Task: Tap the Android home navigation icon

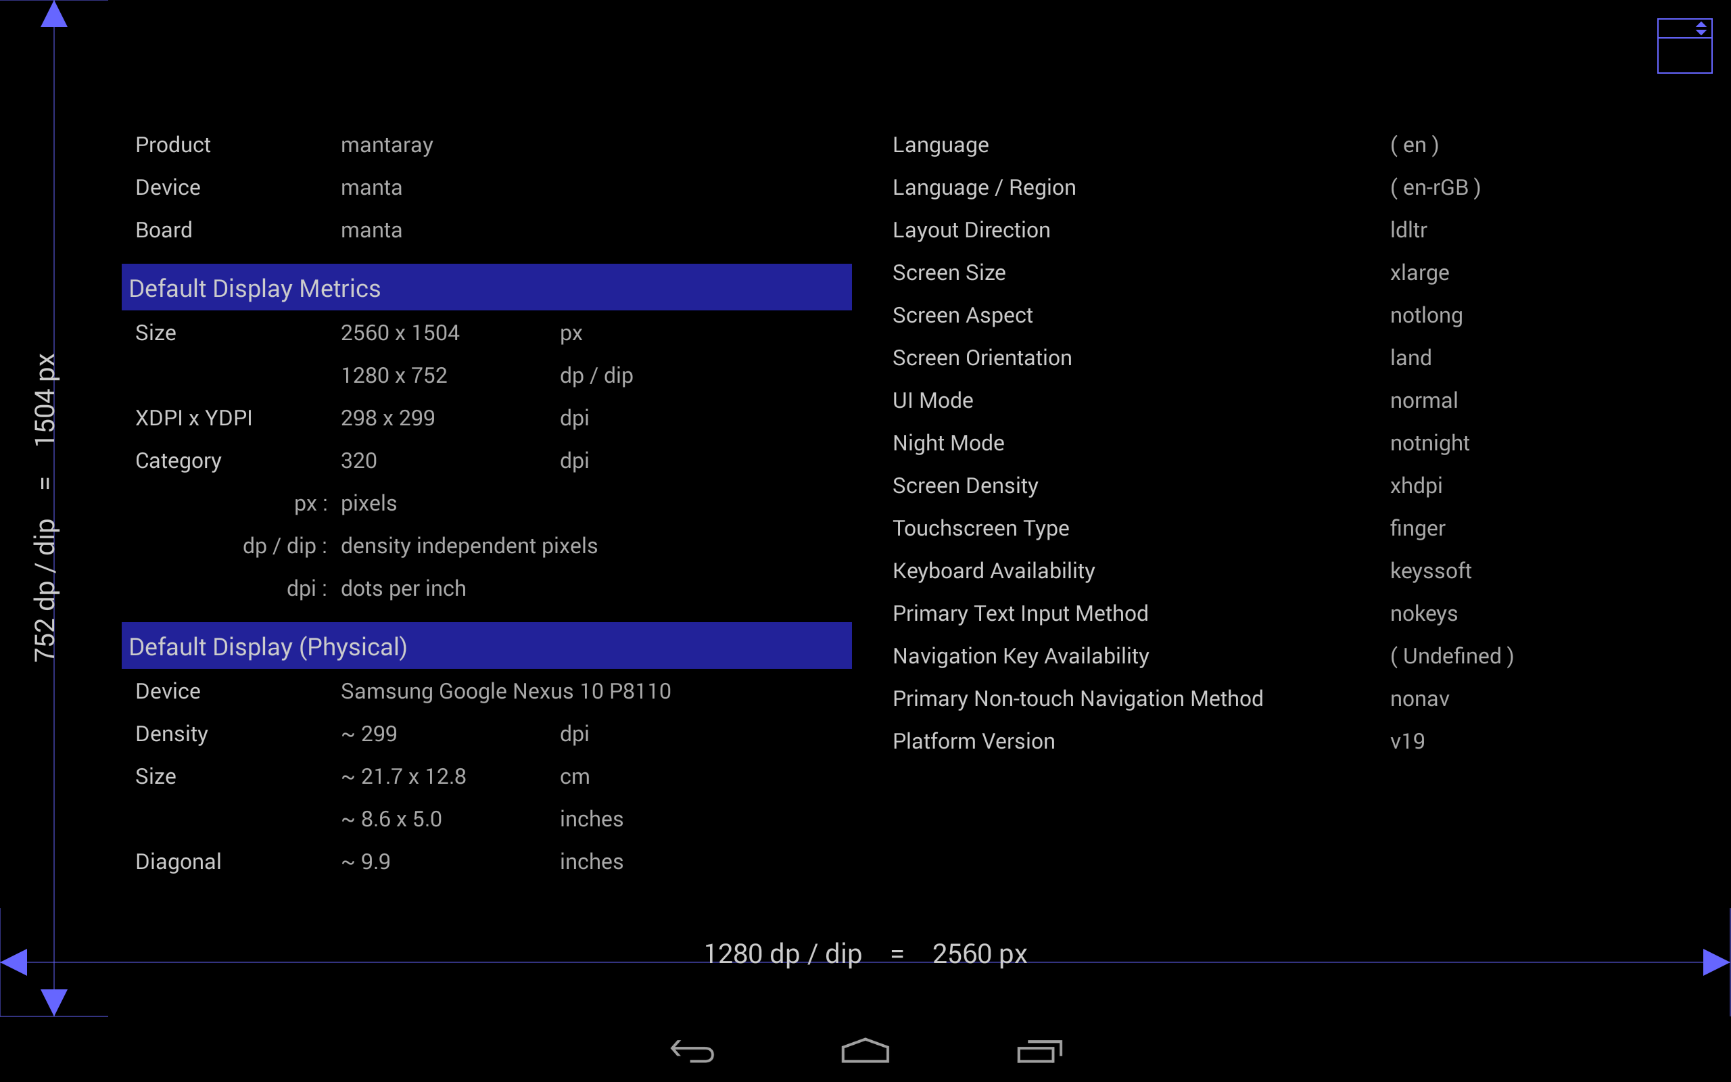Action: tap(865, 1050)
